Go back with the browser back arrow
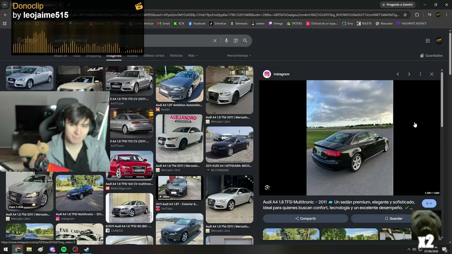Image resolution: width=452 pixels, height=254 pixels. coord(5,15)
